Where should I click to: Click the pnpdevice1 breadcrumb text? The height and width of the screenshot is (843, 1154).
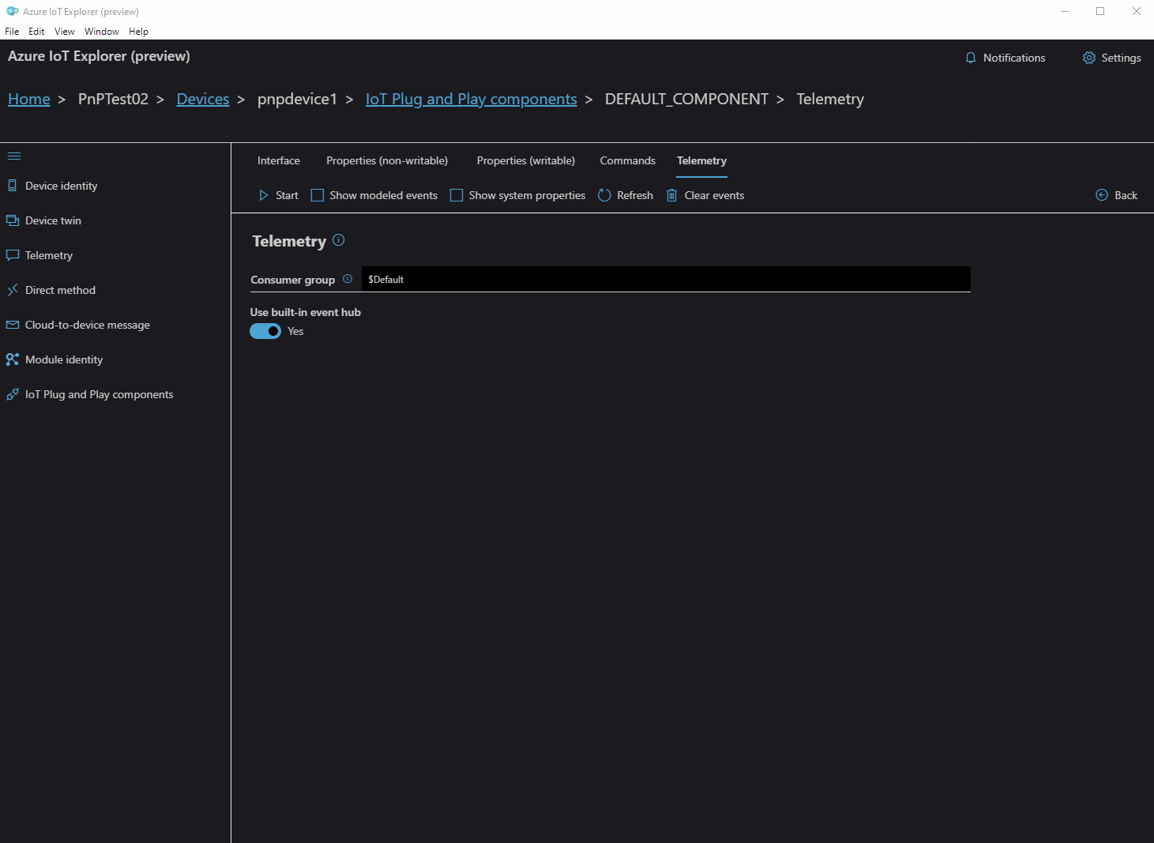(297, 99)
